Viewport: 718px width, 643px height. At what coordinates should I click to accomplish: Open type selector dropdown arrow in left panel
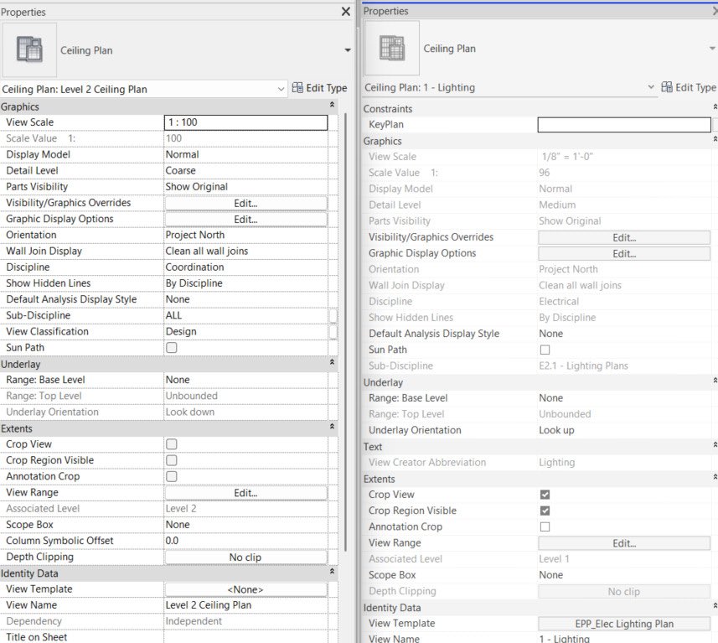[348, 50]
